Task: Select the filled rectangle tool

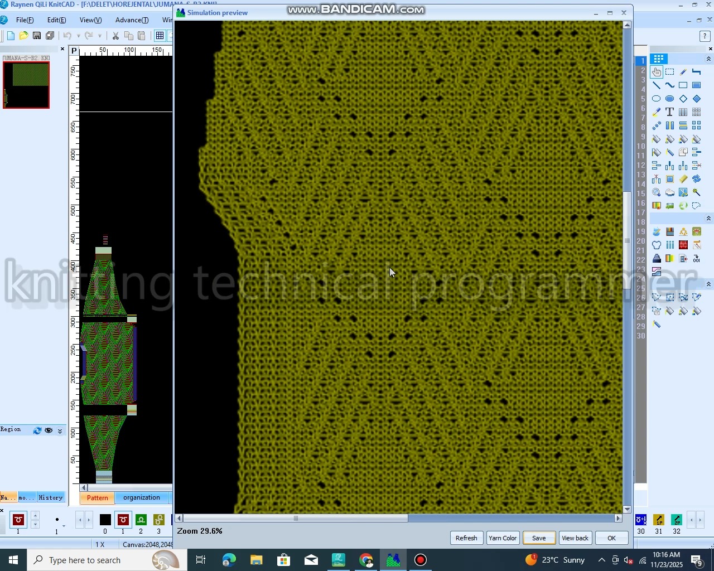Action: 697,85
